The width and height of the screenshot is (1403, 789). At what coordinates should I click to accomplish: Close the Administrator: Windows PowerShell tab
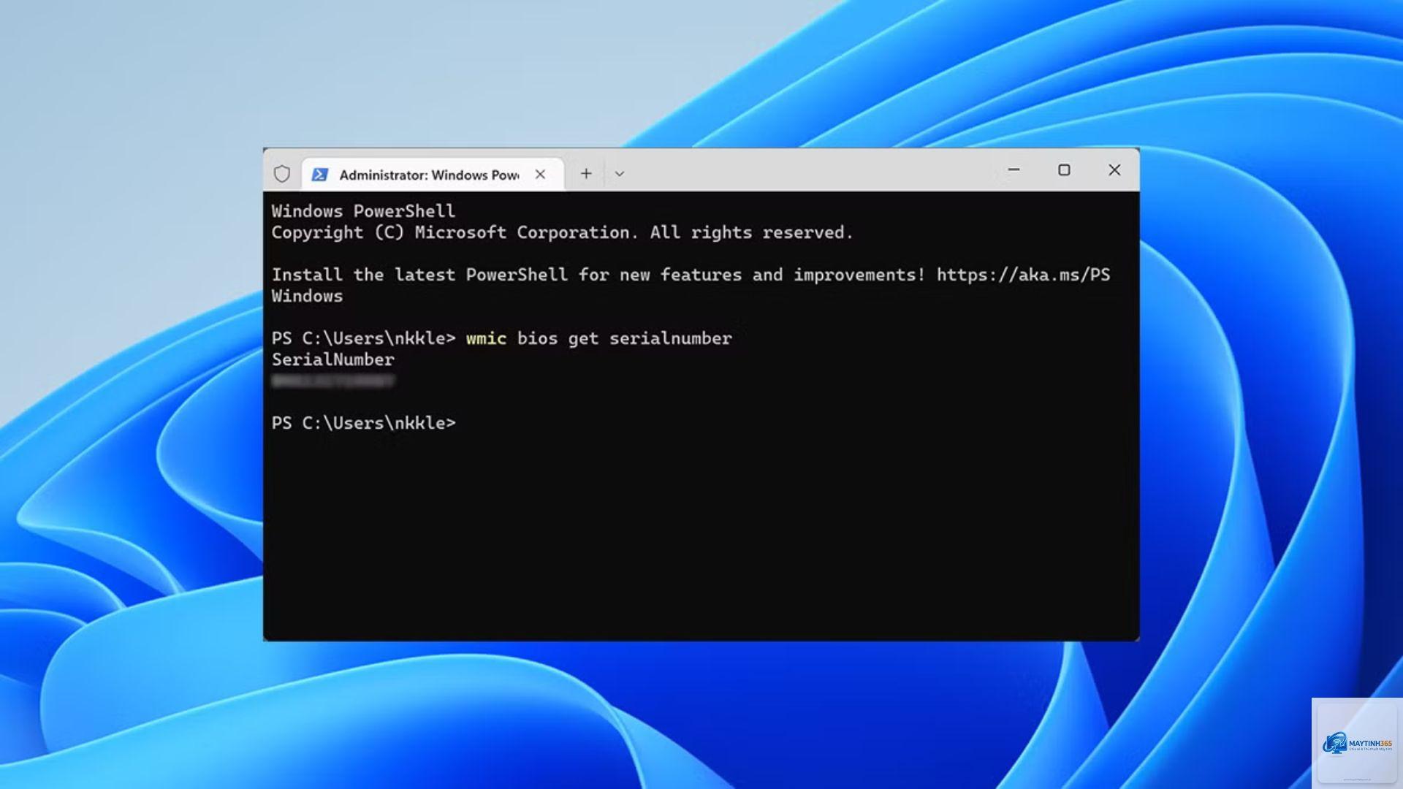click(x=540, y=175)
